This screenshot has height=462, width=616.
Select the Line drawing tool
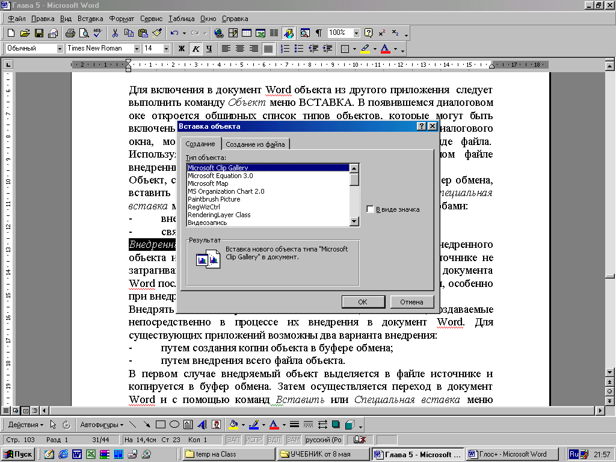[x=133, y=424]
